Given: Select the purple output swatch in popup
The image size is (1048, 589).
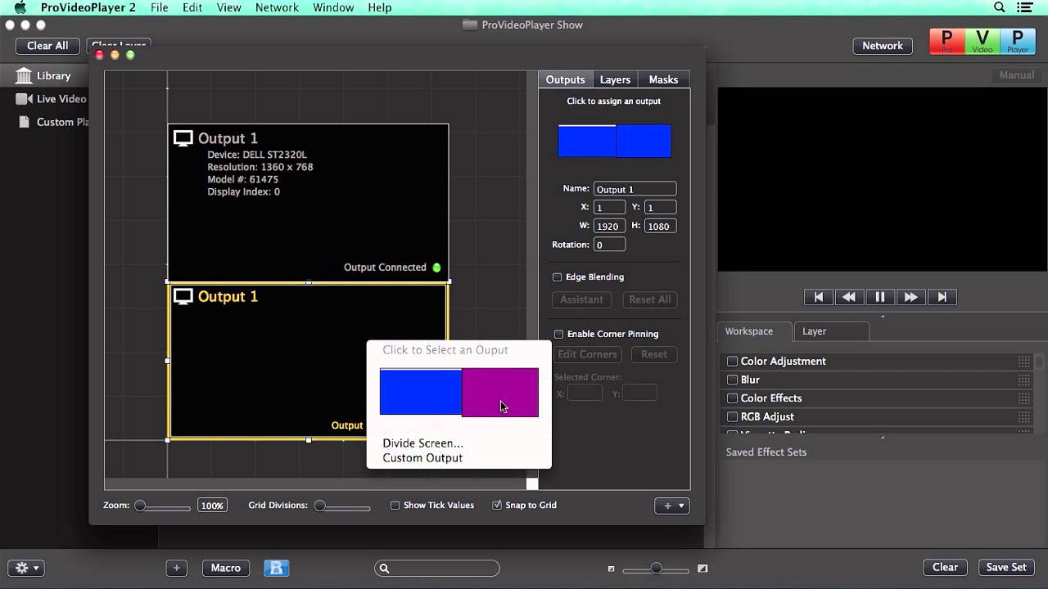Looking at the screenshot, I should coord(500,393).
